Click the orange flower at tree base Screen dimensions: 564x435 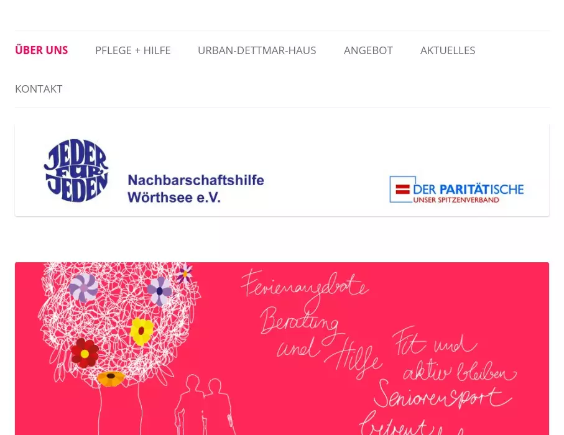pyautogui.click(x=111, y=378)
